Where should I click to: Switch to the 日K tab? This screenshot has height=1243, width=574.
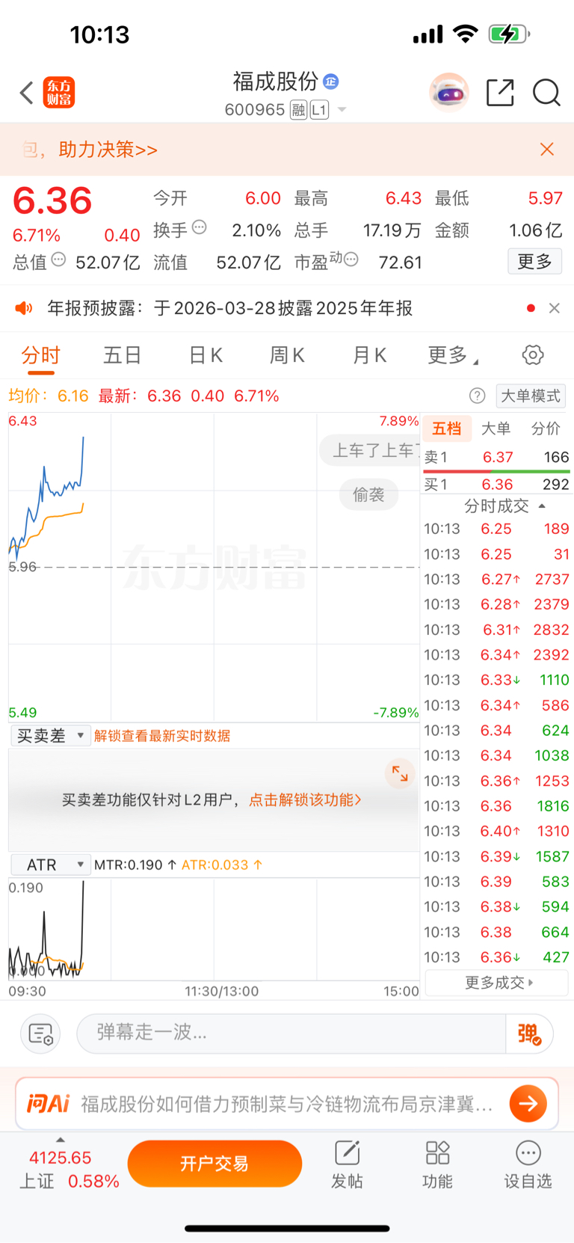[206, 355]
